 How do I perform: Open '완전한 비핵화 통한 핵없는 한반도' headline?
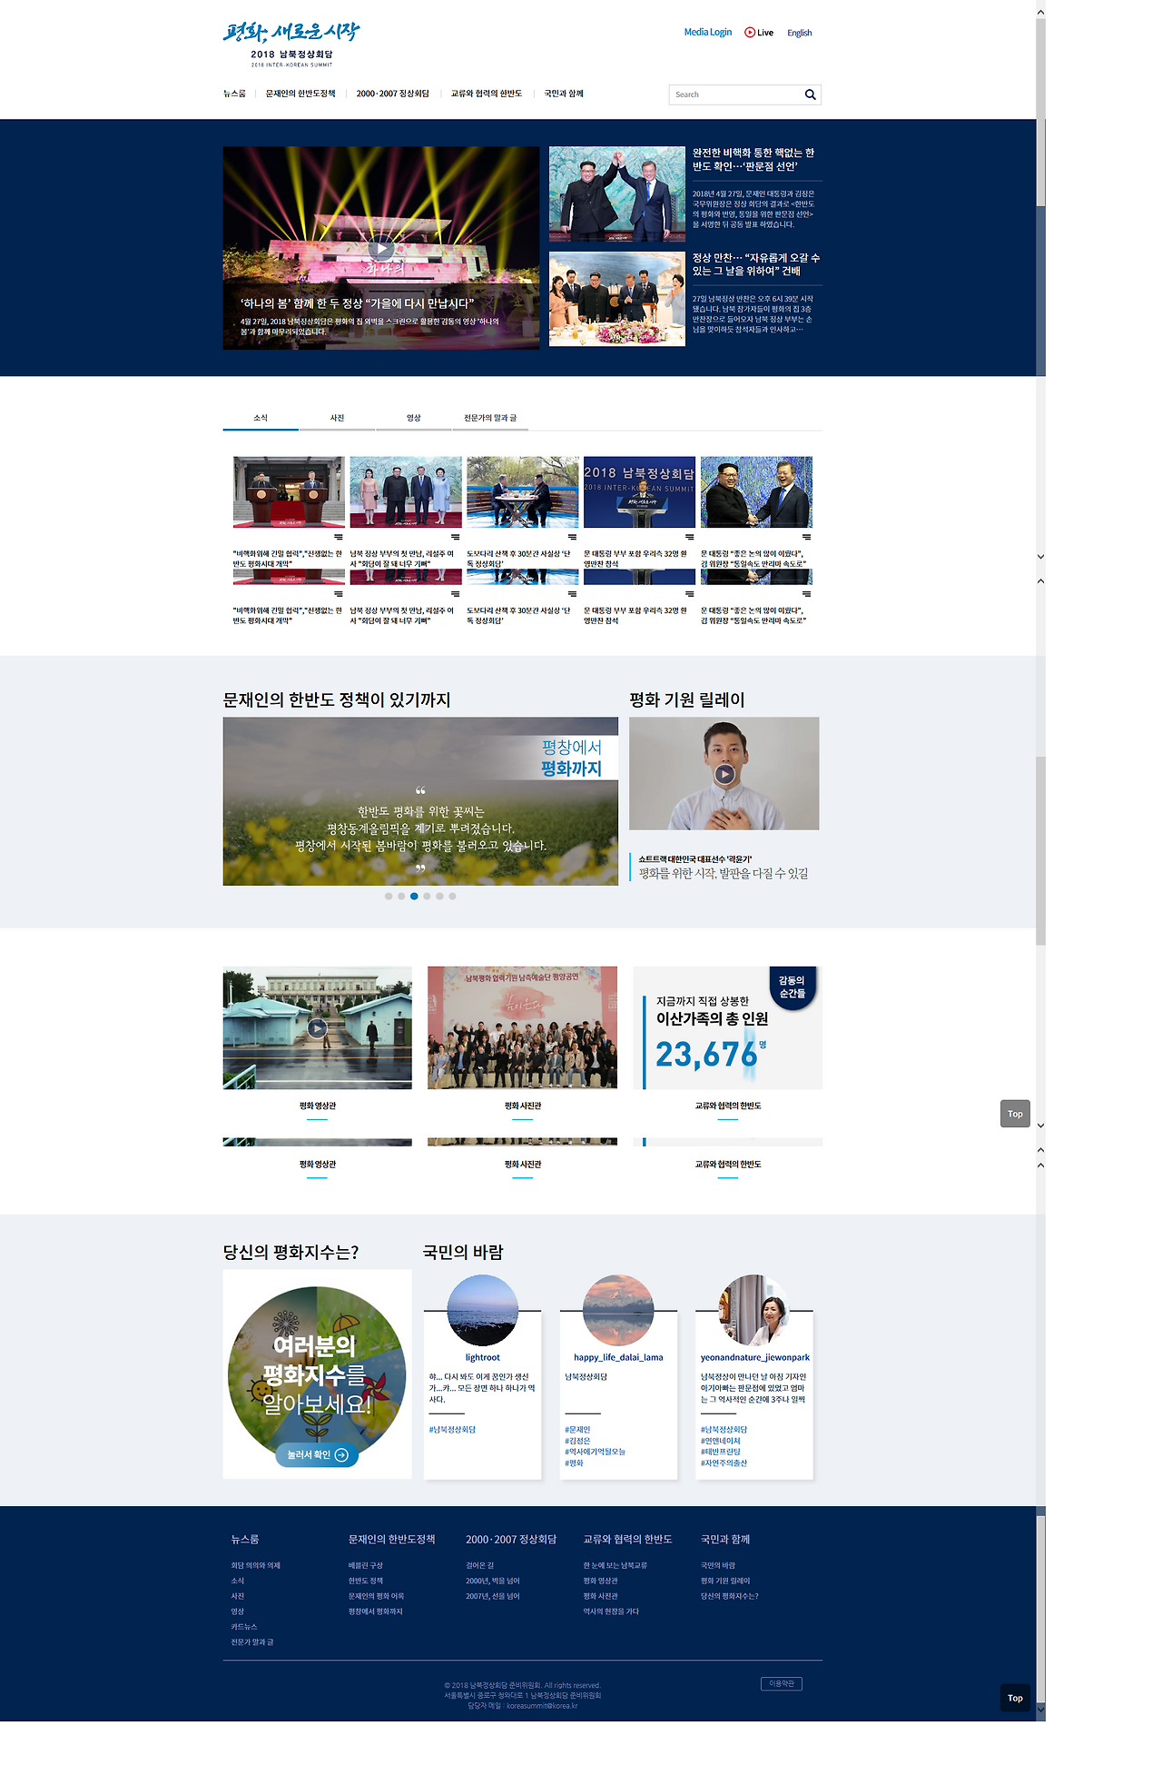753,160
